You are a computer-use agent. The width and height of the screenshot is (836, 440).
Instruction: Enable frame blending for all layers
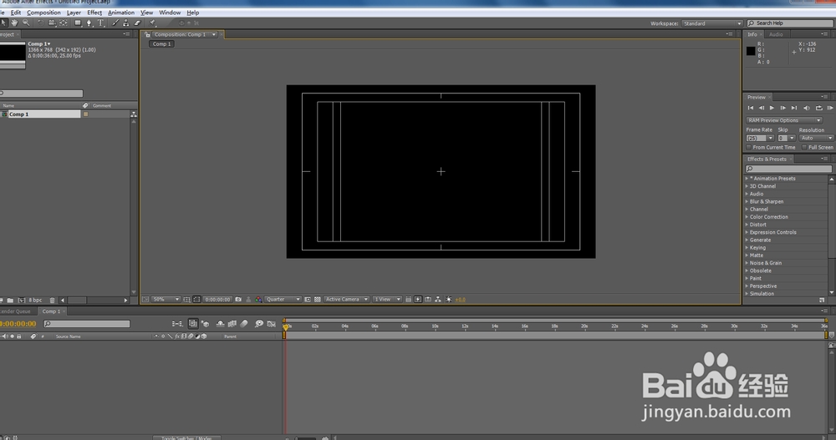[x=232, y=324]
